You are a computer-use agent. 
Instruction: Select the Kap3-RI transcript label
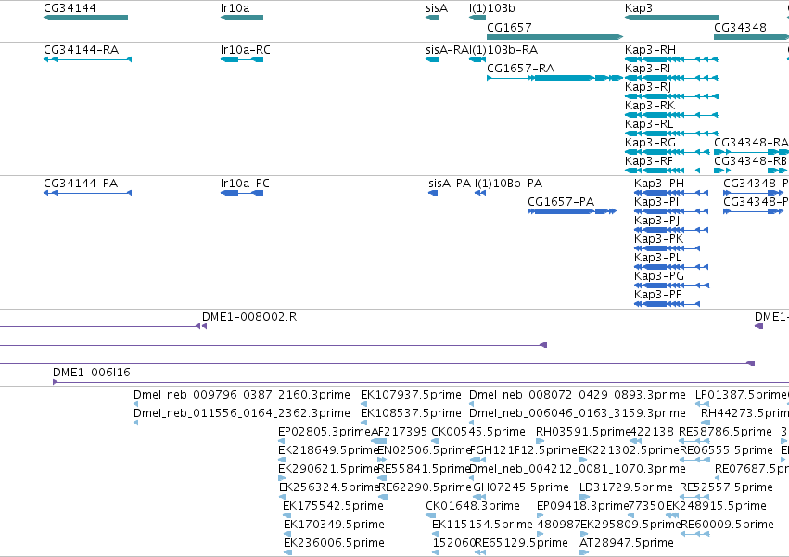(647, 69)
